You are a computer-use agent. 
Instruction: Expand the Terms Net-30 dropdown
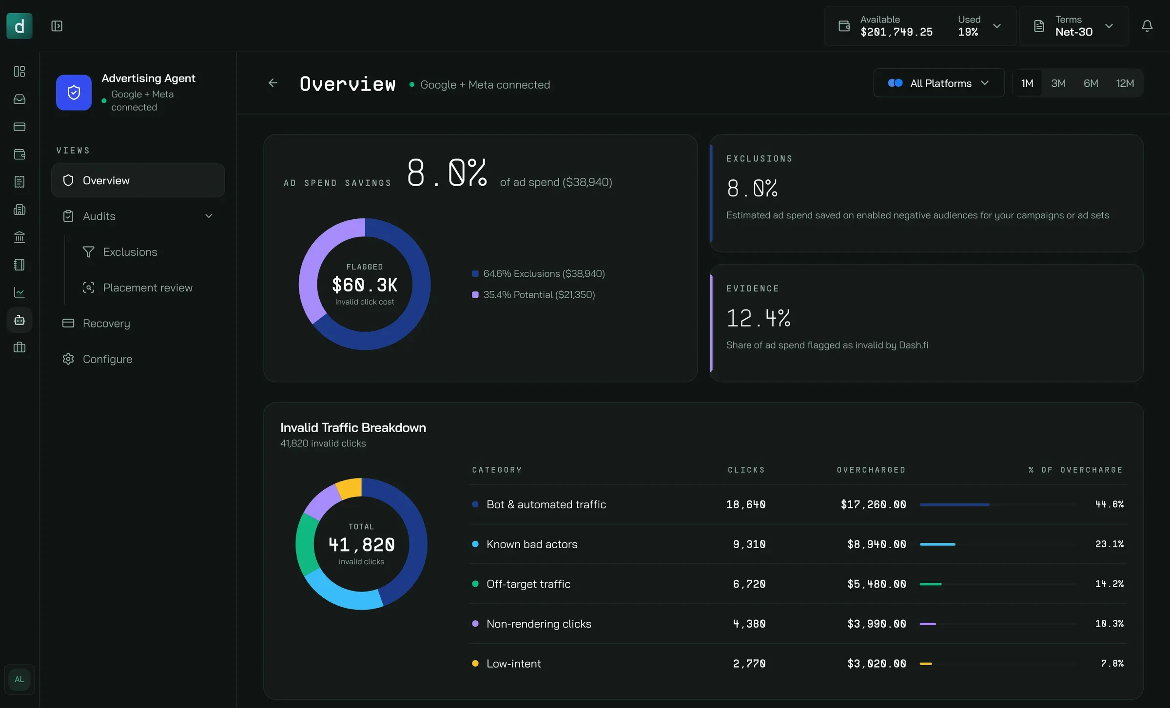[1074, 26]
